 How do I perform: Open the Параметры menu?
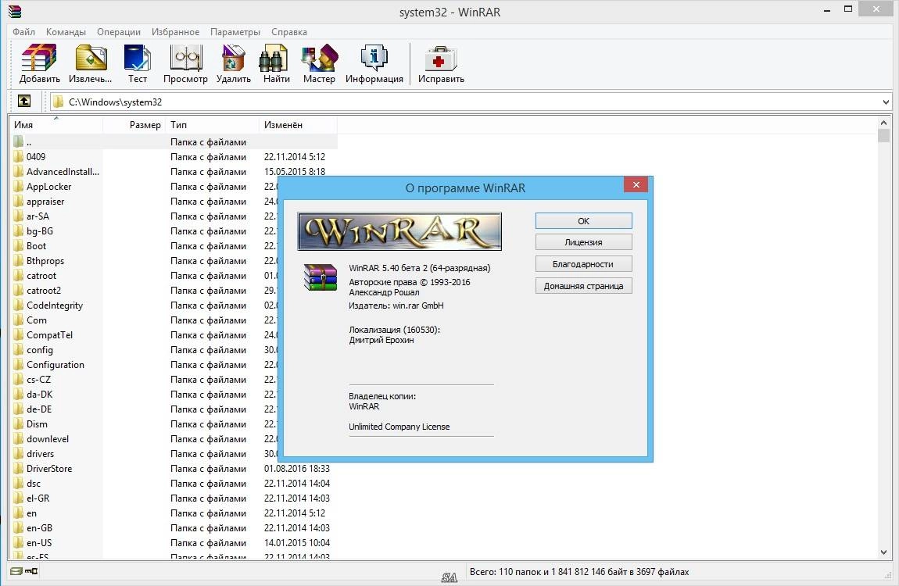pyautogui.click(x=235, y=32)
